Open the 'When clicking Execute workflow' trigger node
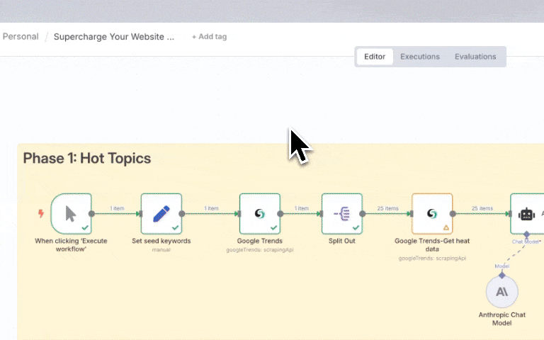544x340 pixels. [71, 214]
